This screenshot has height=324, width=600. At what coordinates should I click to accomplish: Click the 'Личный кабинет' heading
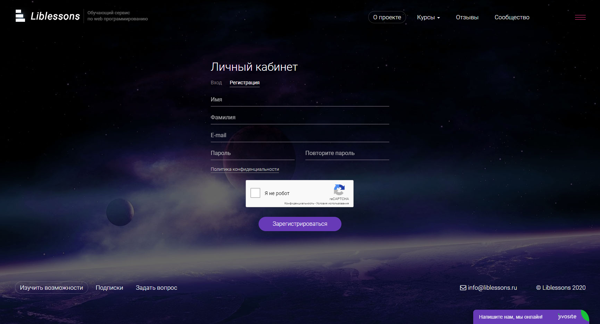[254, 67]
